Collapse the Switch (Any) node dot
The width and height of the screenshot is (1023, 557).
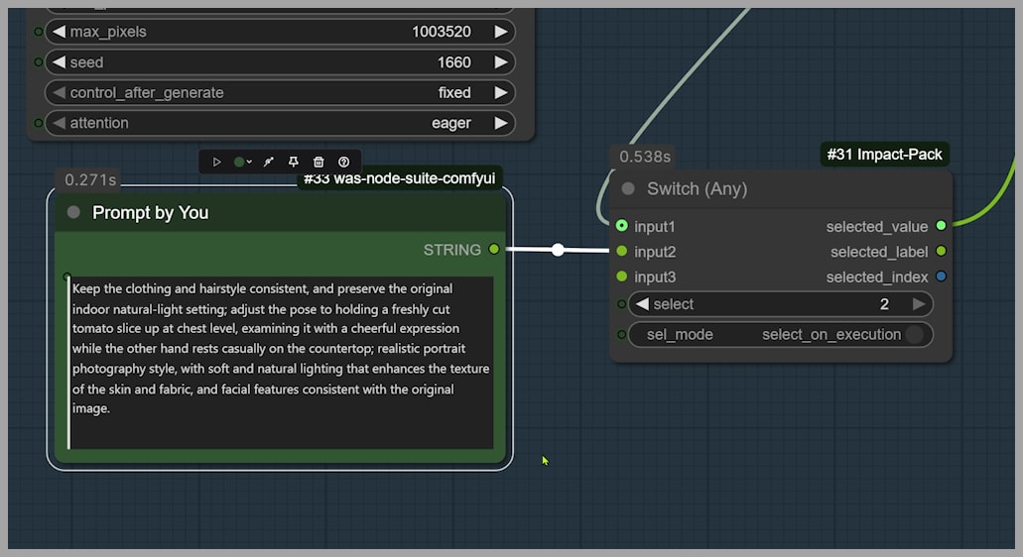coord(628,188)
